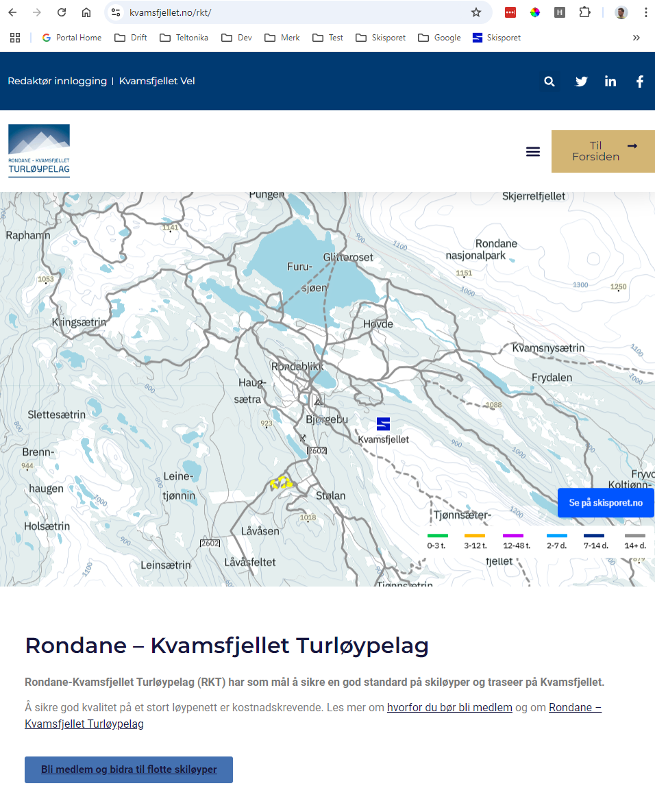The width and height of the screenshot is (655, 788).
Task: Open the apps grid shortcut
Action: coord(15,38)
